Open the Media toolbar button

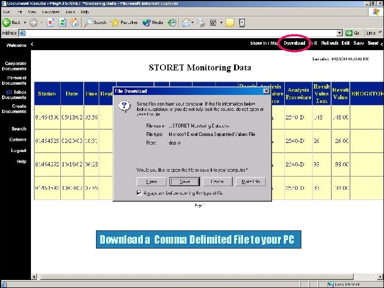[x=153, y=22]
